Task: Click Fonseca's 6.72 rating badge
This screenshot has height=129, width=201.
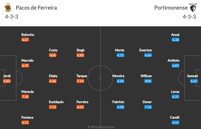Action: point(25,122)
